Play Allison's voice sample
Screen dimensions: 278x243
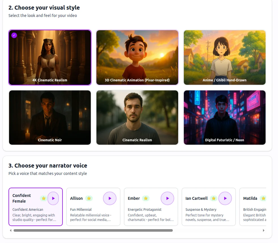pyautogui.click(x=110, y=198)
